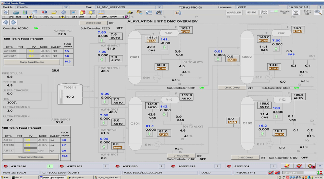Click the up arrow beside the 7.5 AUTO box

point(102,40)
